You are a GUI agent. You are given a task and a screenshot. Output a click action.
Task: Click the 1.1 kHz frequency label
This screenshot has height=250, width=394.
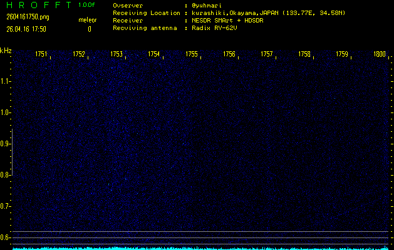(6, 81)
